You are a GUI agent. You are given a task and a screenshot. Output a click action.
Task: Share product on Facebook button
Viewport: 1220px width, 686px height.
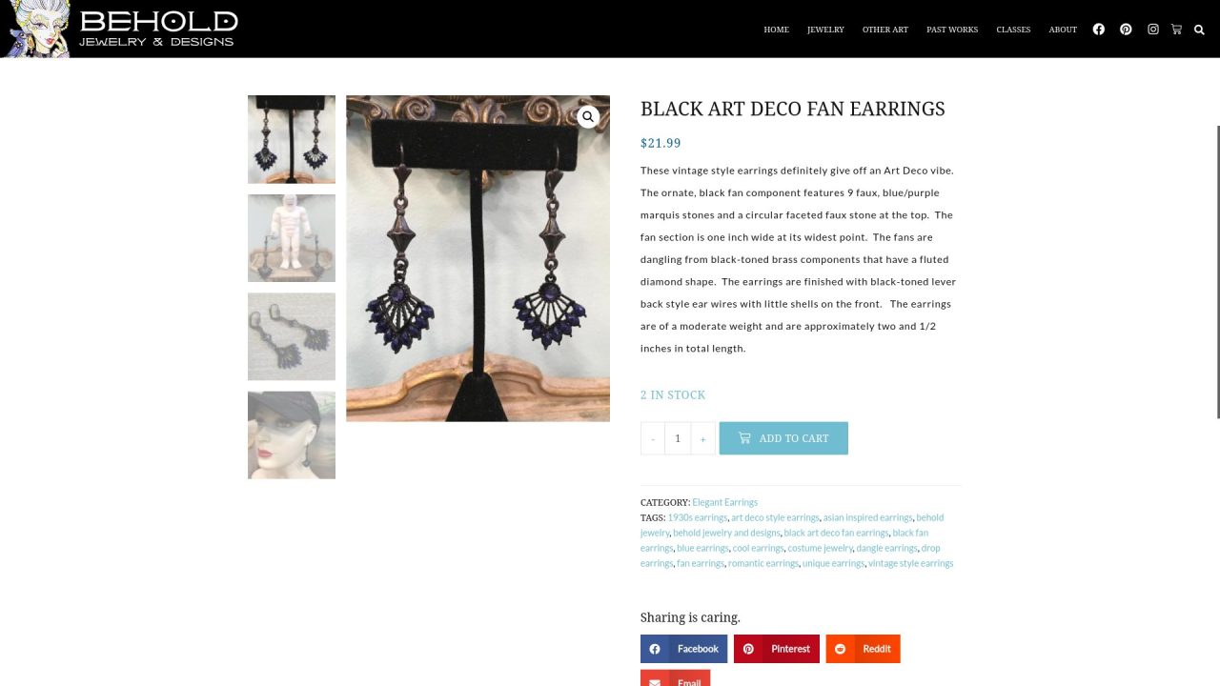(683, 649)
